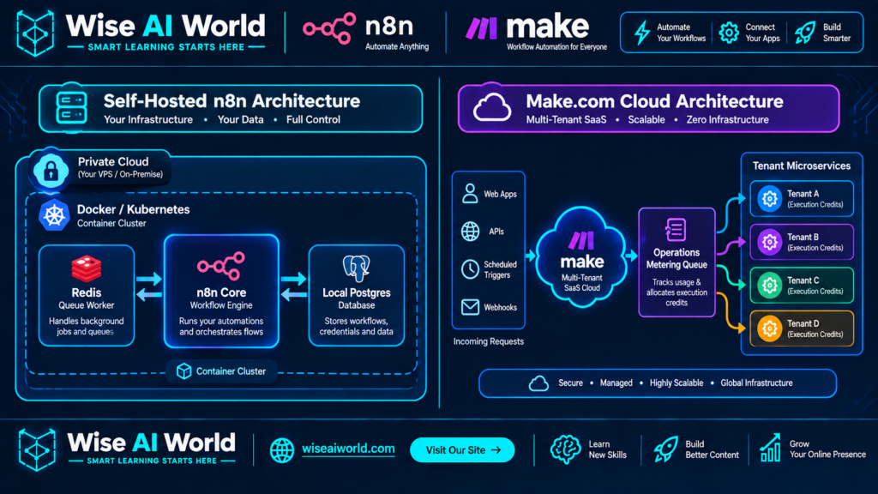Viewport: 878px width, 494px height.
Task: Click the Visit Our Site button
Action: coord(462,449)
